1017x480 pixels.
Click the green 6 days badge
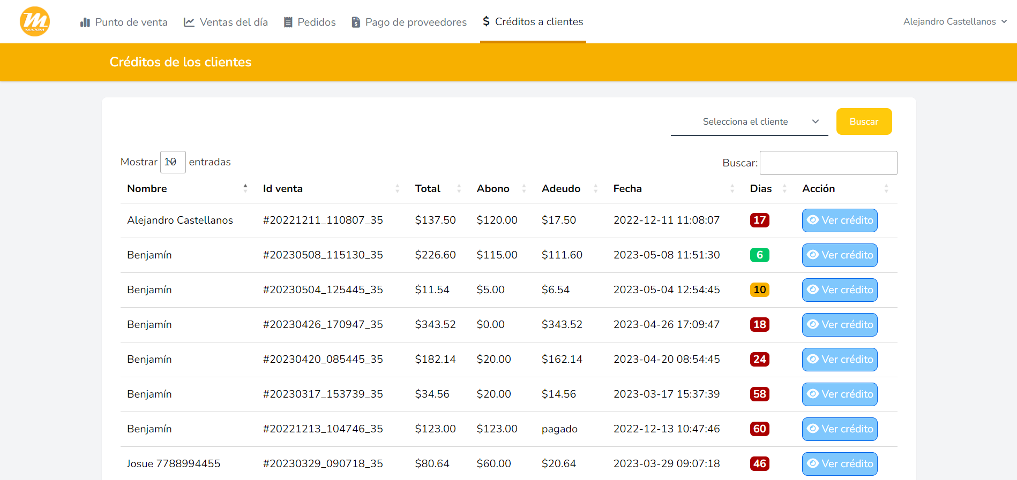click(x=759, y=255)
